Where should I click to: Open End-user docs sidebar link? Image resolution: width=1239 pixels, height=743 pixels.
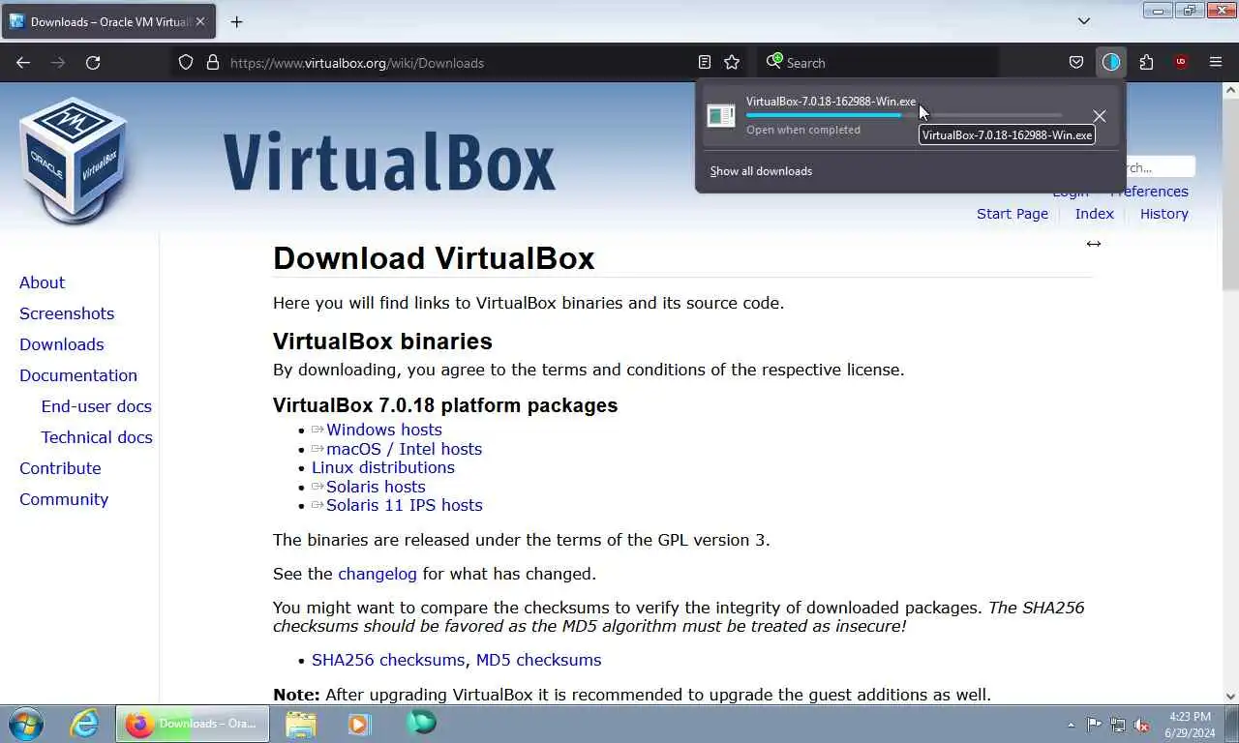click(96, 406)
